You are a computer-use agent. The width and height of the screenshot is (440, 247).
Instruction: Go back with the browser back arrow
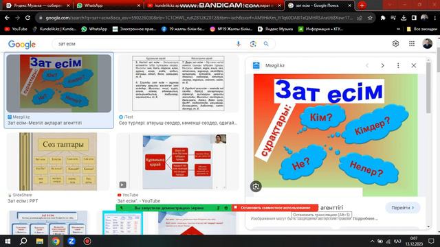click(7, 18)
